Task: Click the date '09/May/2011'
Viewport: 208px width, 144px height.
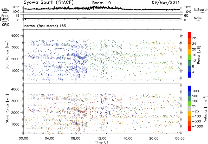Action: pyautogui.click(x=166, y=3)
